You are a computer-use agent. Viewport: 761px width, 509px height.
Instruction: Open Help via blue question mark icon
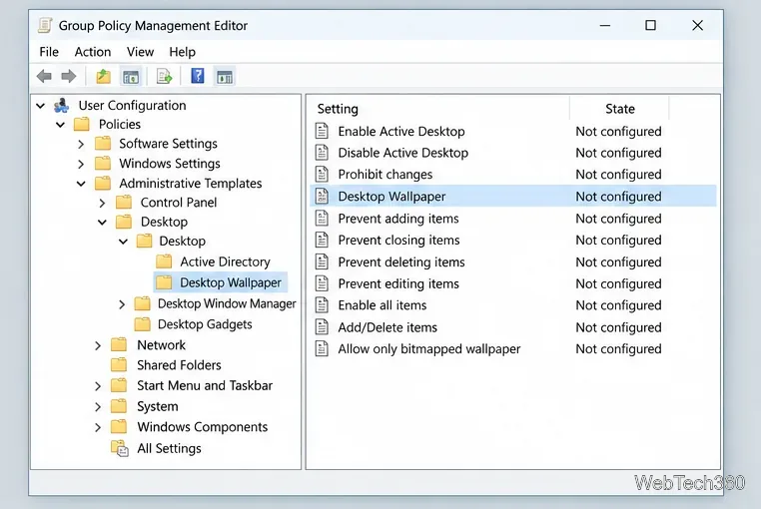pos(198,76)
